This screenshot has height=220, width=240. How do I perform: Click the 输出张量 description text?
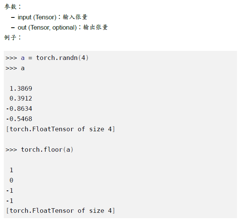point(96,27)
